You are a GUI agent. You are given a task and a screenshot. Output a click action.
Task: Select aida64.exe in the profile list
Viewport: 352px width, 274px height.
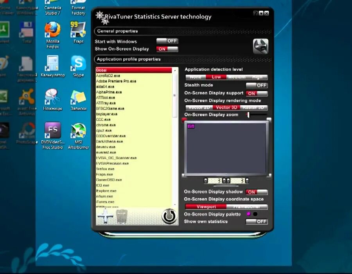pos(134,87)
